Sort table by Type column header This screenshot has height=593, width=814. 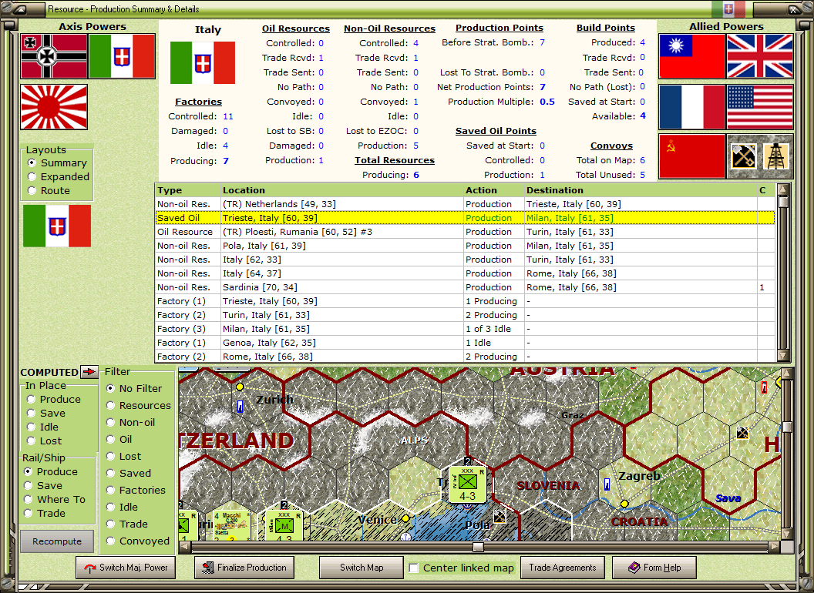pos(188,190)
